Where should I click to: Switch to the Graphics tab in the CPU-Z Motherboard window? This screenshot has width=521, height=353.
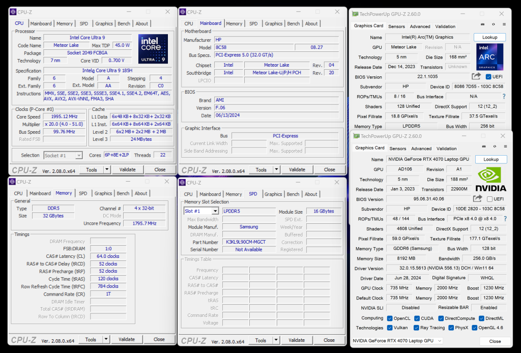pos(274,23)
